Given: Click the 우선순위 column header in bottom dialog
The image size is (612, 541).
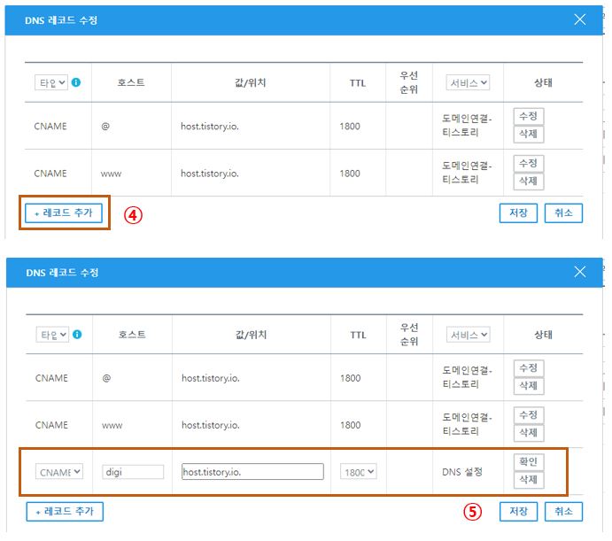Looking at the screenshot, I should (x=409, y=335).
